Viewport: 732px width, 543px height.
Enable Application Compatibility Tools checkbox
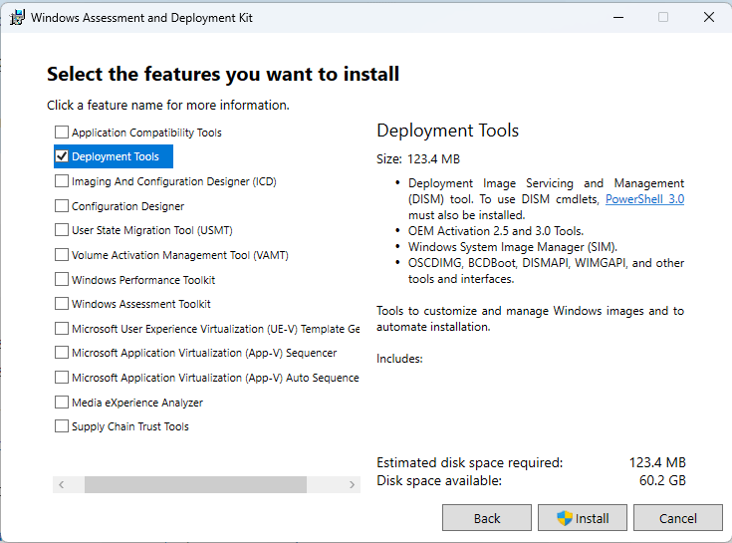[62, 133]
